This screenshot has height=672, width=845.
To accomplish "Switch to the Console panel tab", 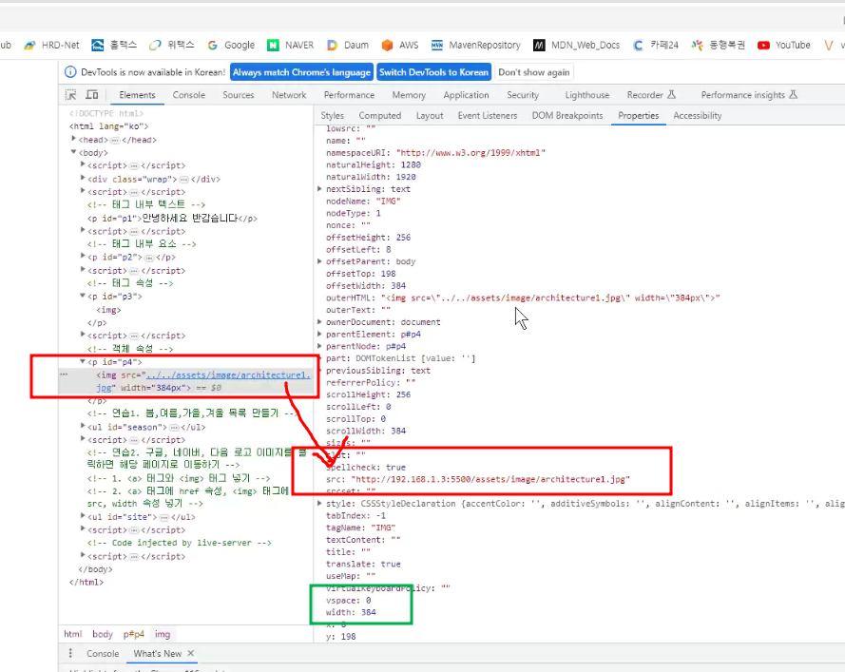I will 188,95.
